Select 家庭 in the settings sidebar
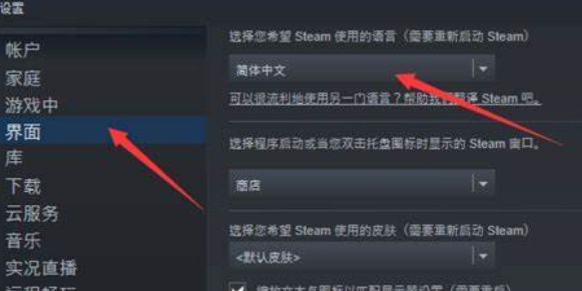 [x=22, y=78]
